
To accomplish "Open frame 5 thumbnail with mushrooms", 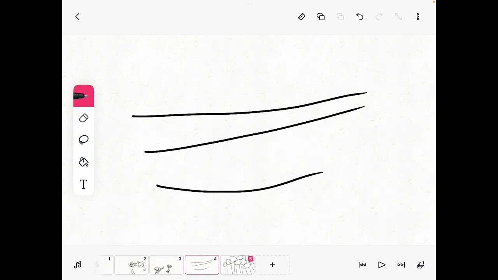I will (237, 265).
